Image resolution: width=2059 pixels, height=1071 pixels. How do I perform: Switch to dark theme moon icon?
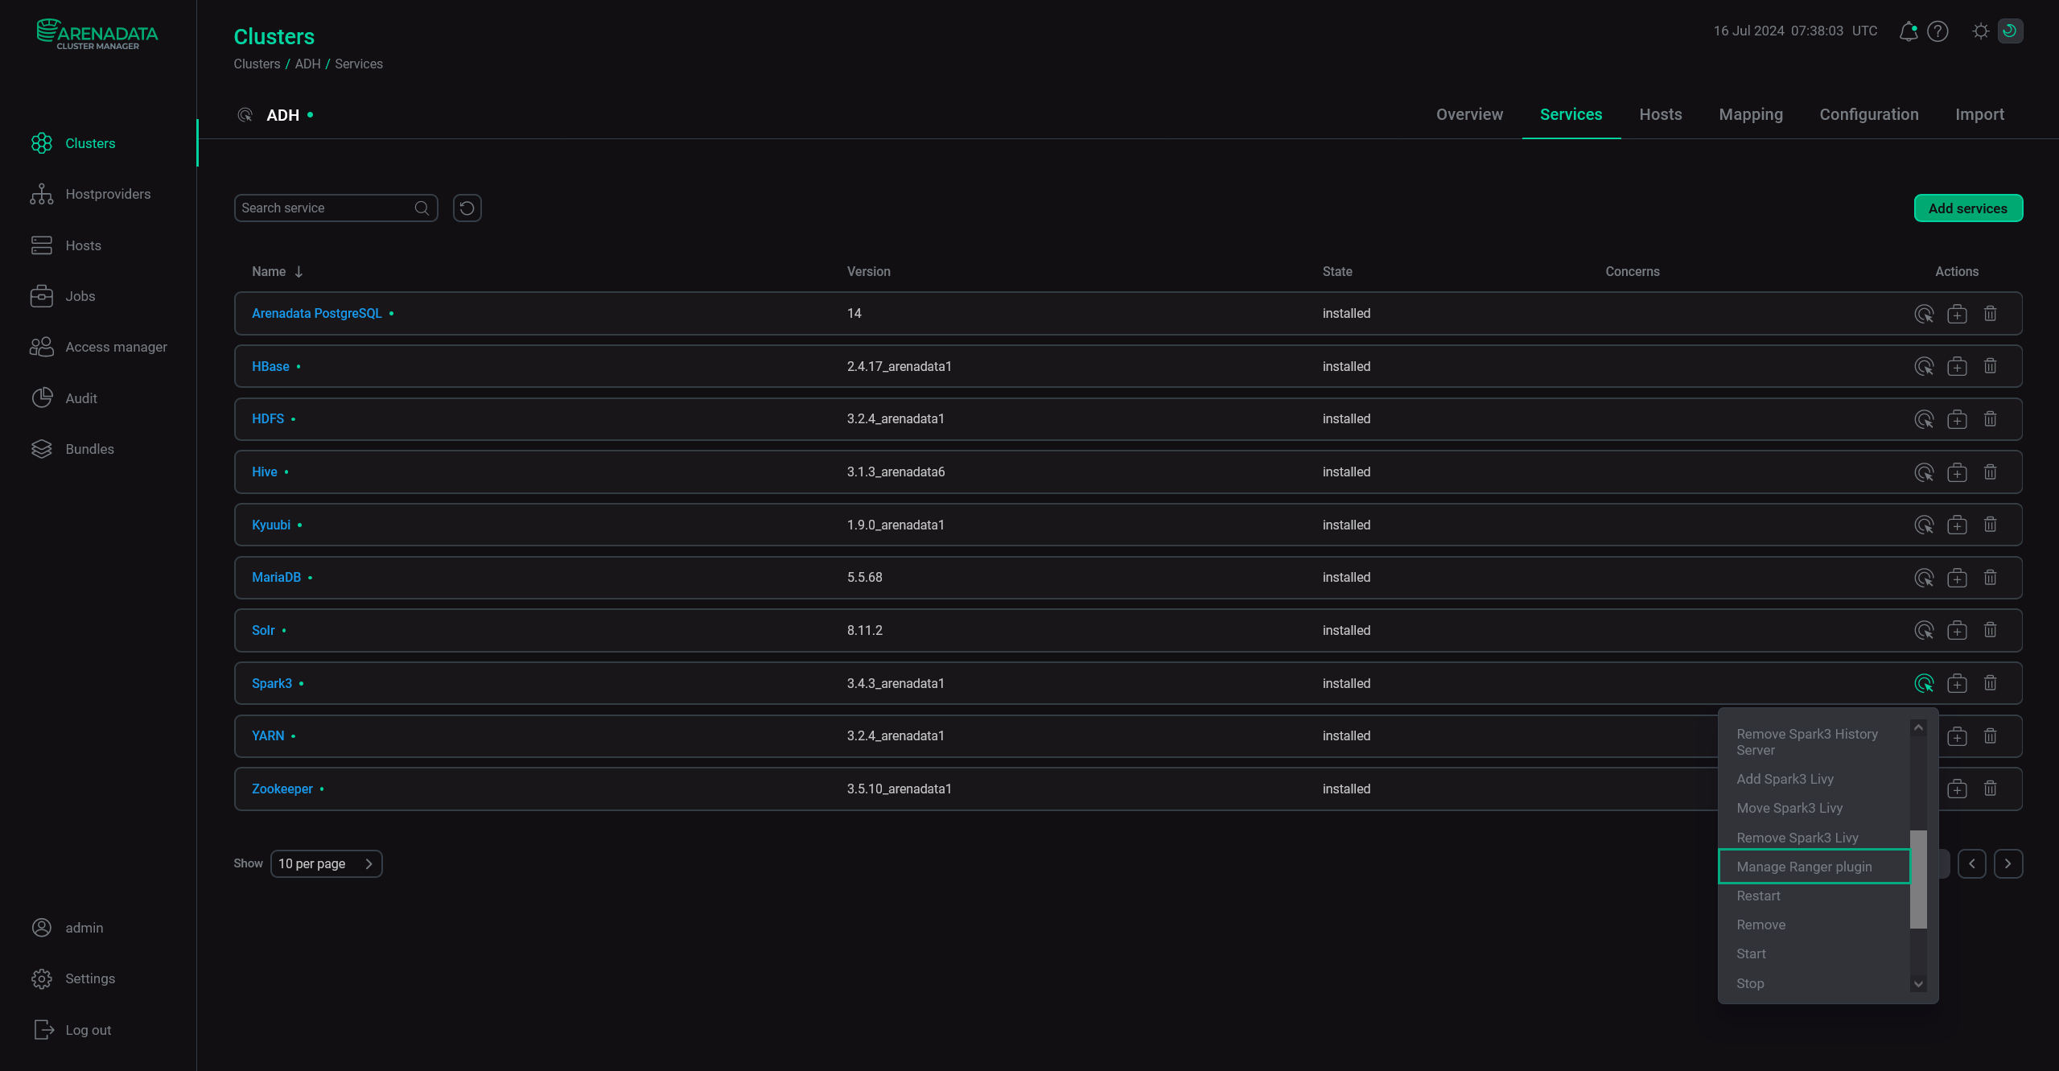point(2010,31)
